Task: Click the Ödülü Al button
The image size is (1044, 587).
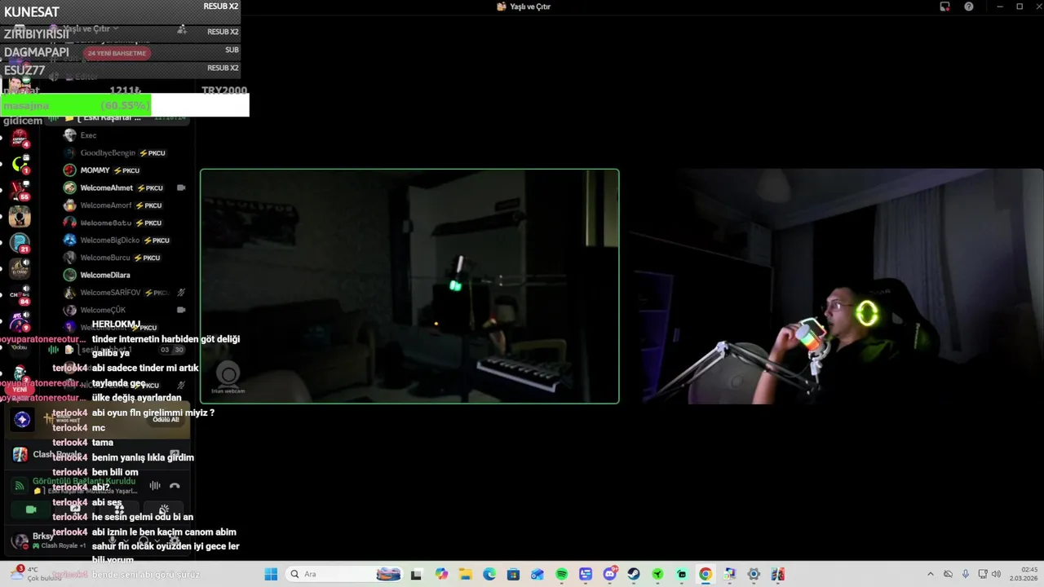Action: [x=166, y=419]
